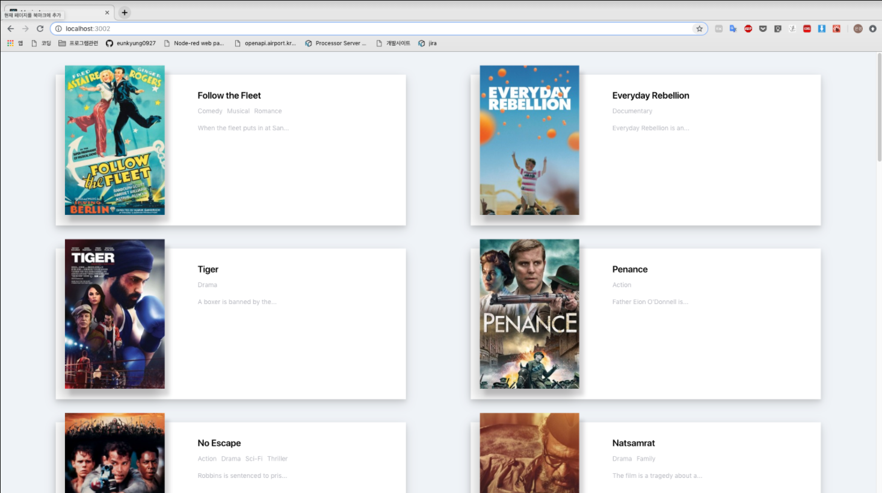The width and height of the screenshot is (882, 493).
Task: Open the Adblock Plus ABP extension
Action: [x=748, y=28]
